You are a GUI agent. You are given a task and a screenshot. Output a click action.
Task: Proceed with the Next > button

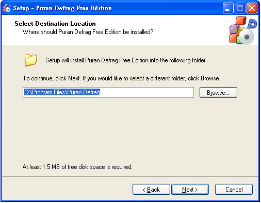coord(190,190)
